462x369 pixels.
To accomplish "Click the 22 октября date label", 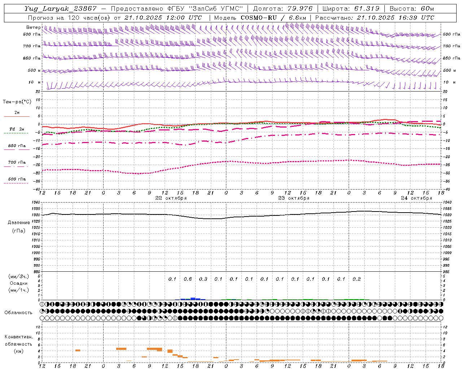I will [171, 198].
